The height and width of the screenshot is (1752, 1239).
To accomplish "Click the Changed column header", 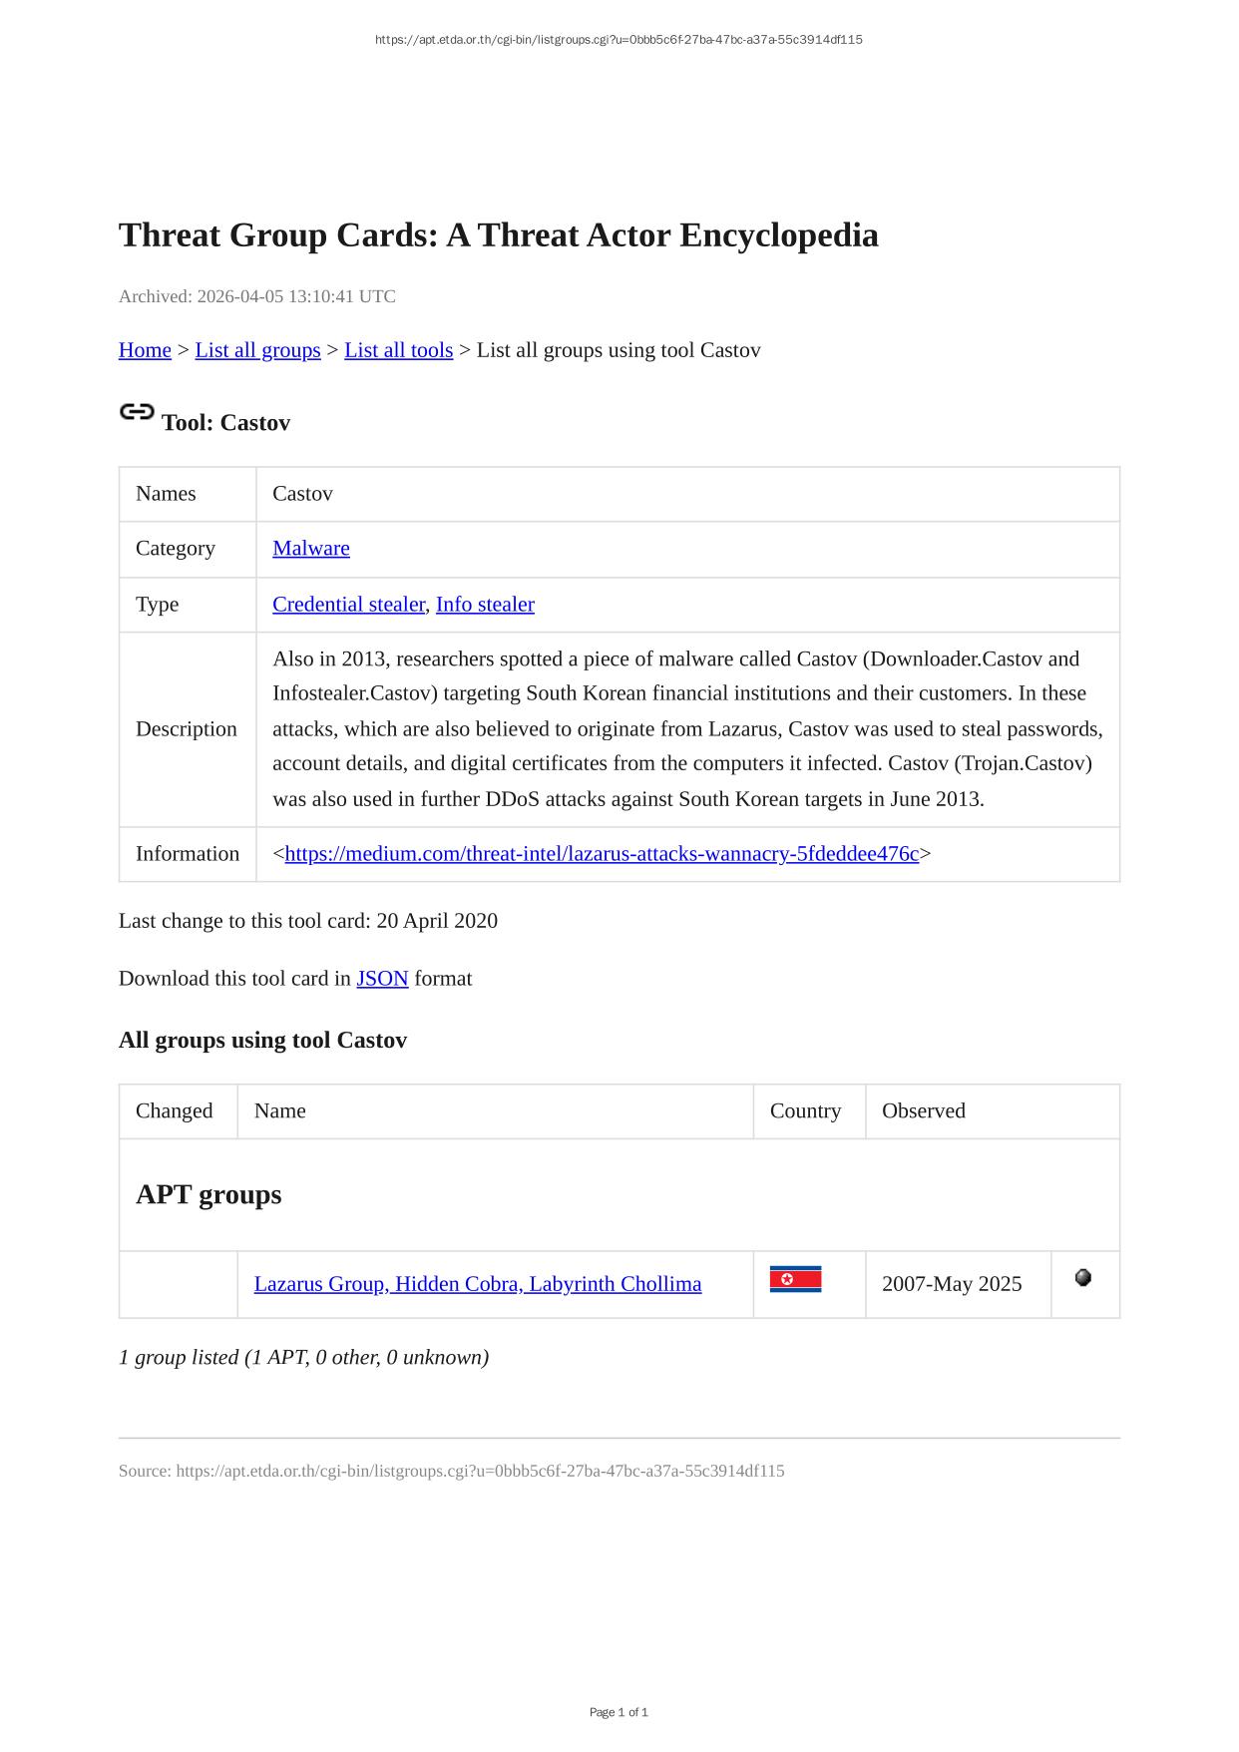I will [175, 1111].
